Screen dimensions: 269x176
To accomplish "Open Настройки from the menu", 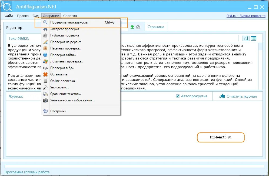I will pos(81,111).
